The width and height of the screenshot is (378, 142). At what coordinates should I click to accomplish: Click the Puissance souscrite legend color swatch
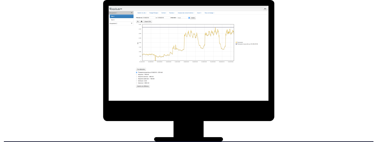coord(236,44)
